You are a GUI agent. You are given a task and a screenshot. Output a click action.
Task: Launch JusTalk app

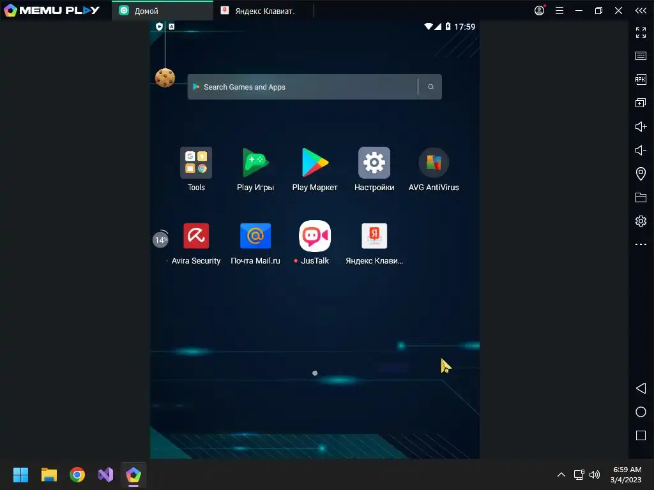coord(315,236)
